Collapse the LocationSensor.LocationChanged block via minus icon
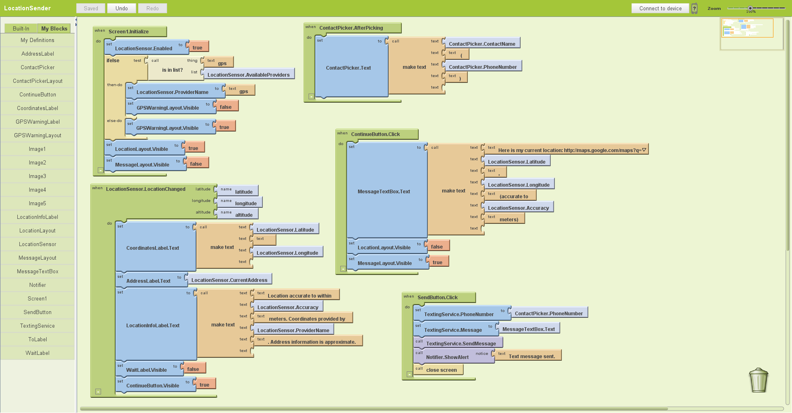This screenshot has width=792, height=413. (x=98, y=392)
